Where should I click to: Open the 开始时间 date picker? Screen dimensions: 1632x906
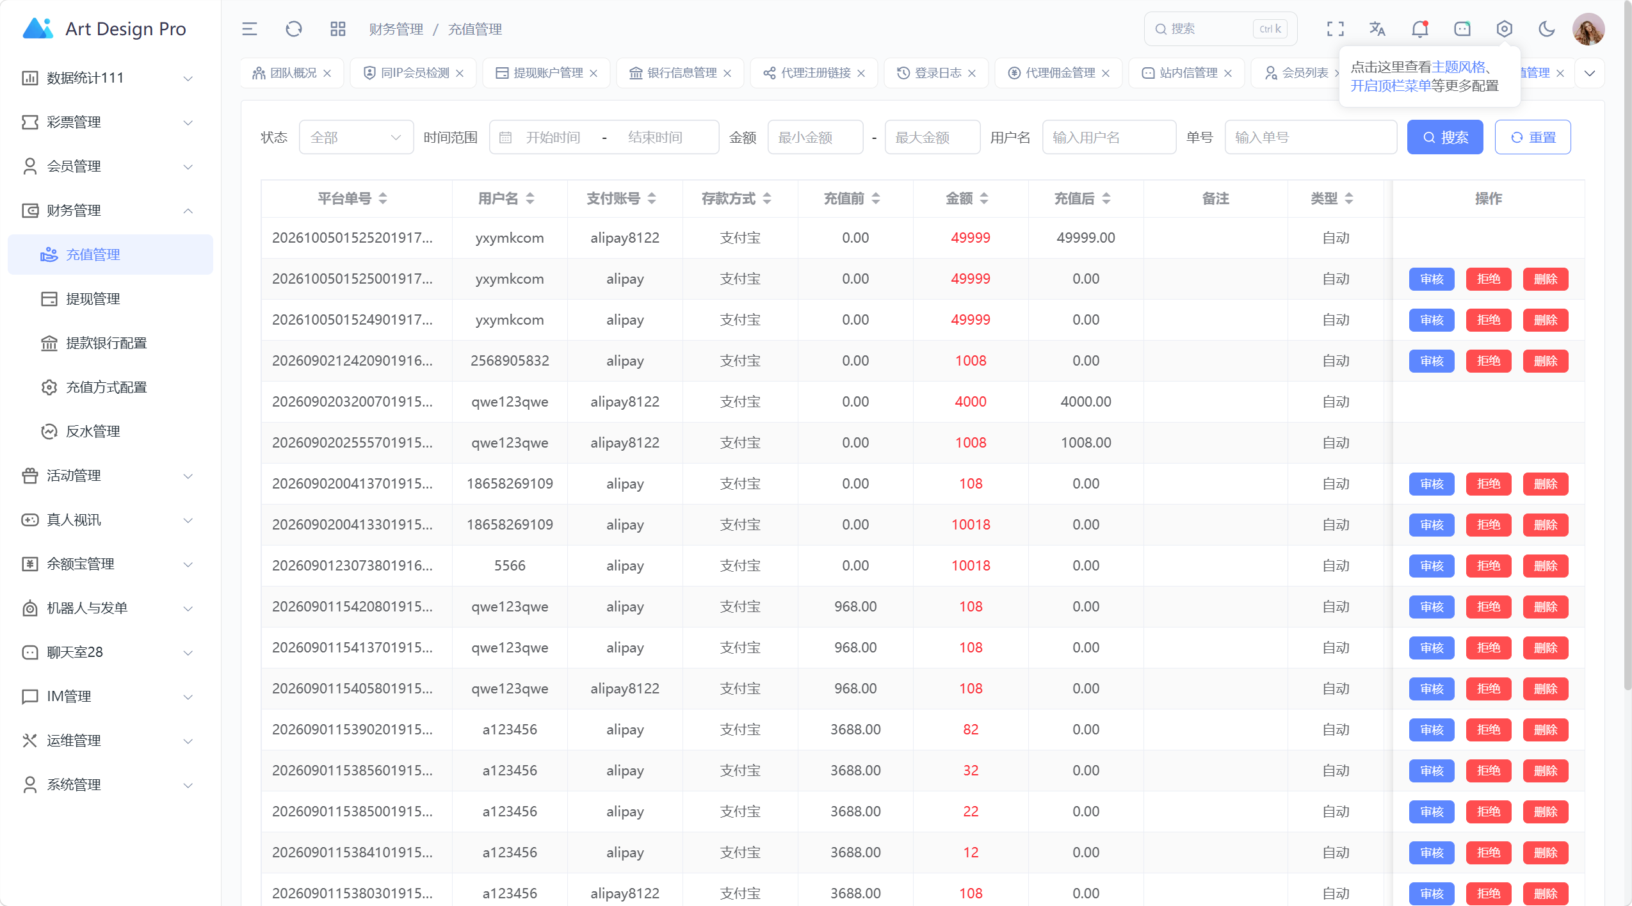point(553,137)
